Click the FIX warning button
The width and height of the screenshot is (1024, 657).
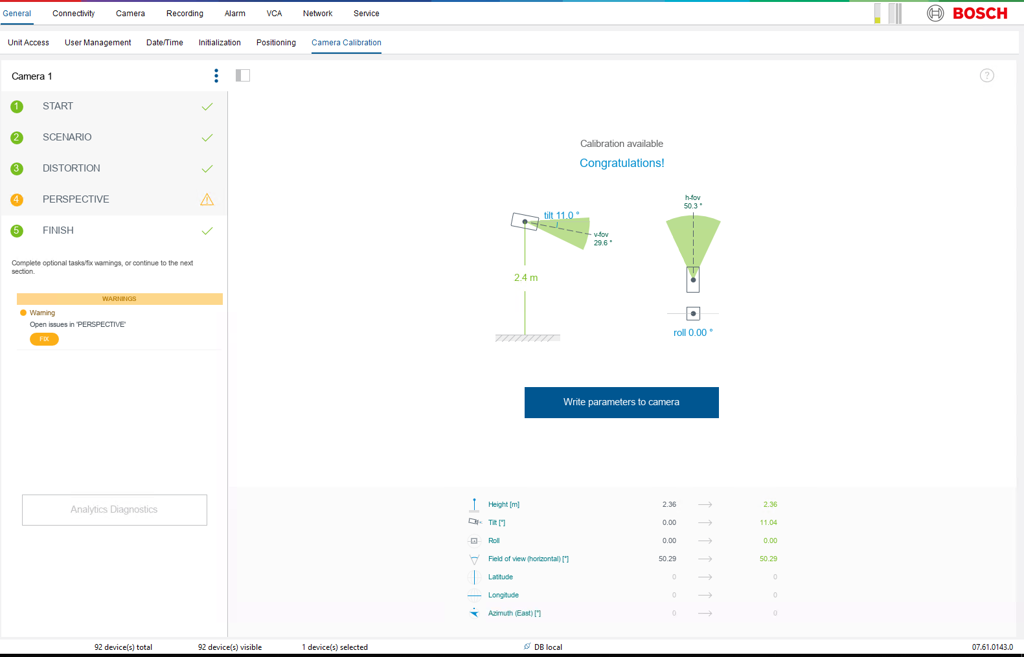[x=44, y=339]
